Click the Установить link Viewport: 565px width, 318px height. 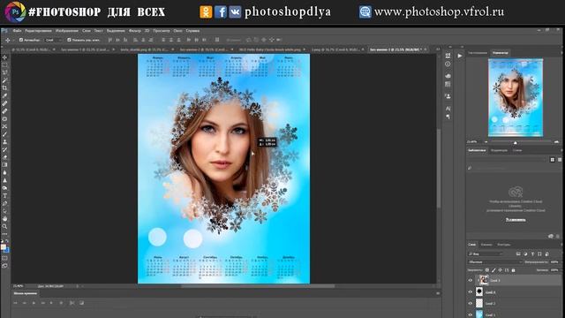click(516, 220)
